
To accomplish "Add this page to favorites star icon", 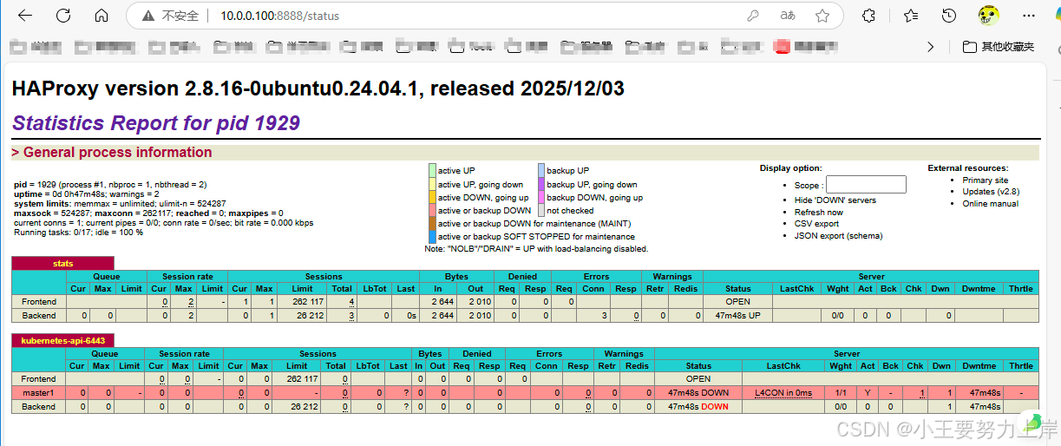I will [822, 16].
